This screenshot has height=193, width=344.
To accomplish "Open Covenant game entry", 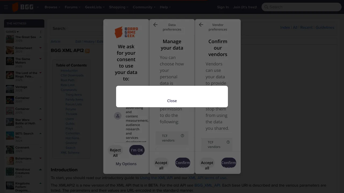I will (x=22, y=147).
